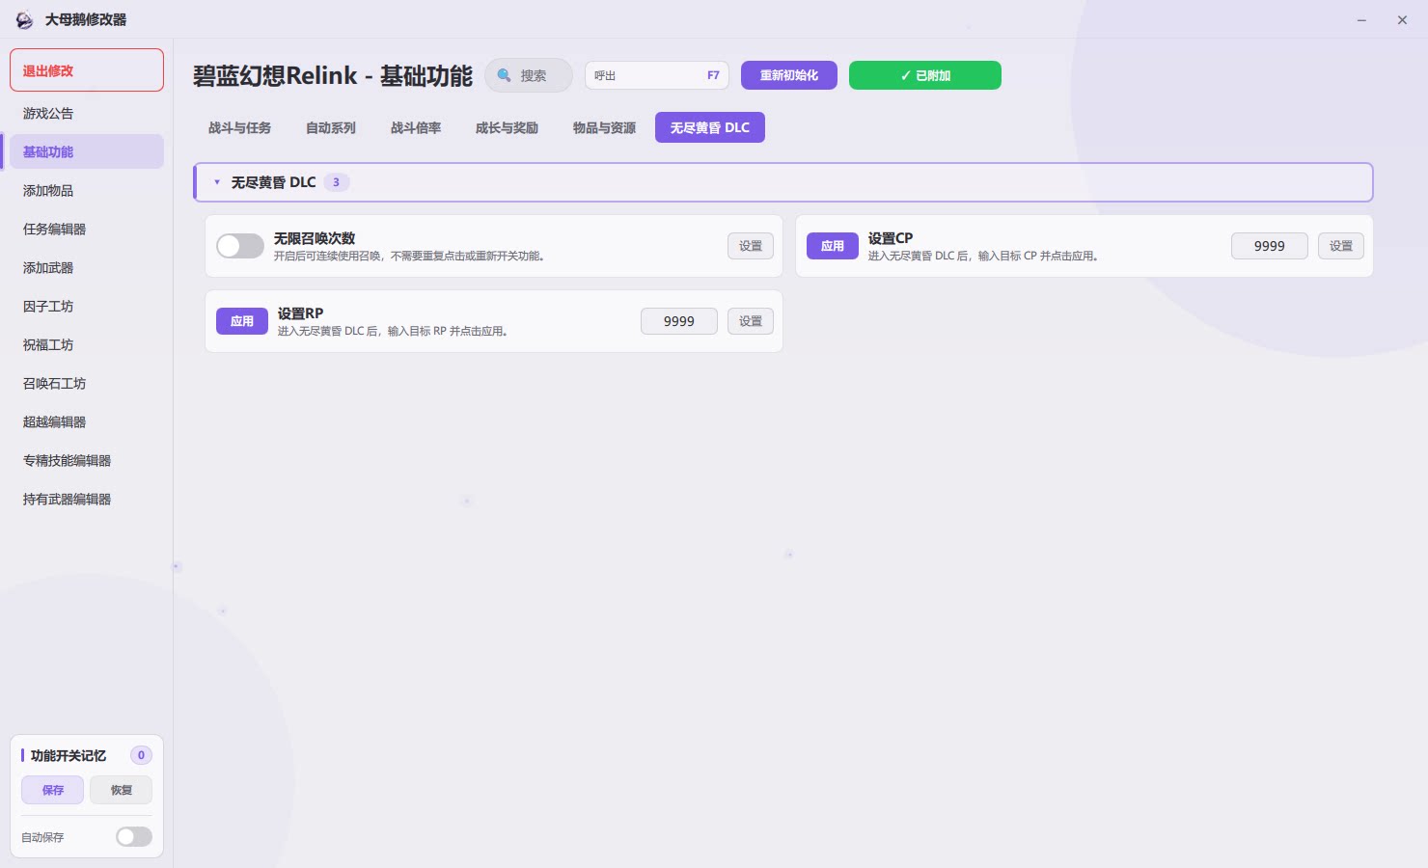Screen dimensions: 1428x868
Task: Click the 无尽黄昏 DLC count badge 3
Action: [x=336, y=182]
